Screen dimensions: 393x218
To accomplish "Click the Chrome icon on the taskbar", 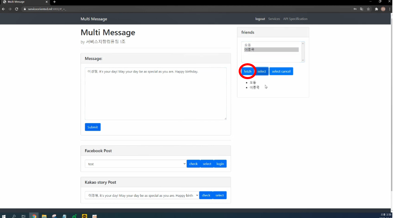I will click(x=34, y=216).
